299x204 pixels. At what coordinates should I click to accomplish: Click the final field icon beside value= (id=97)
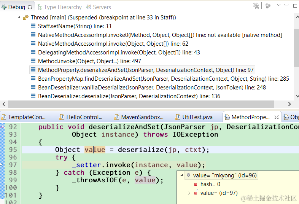196,192
